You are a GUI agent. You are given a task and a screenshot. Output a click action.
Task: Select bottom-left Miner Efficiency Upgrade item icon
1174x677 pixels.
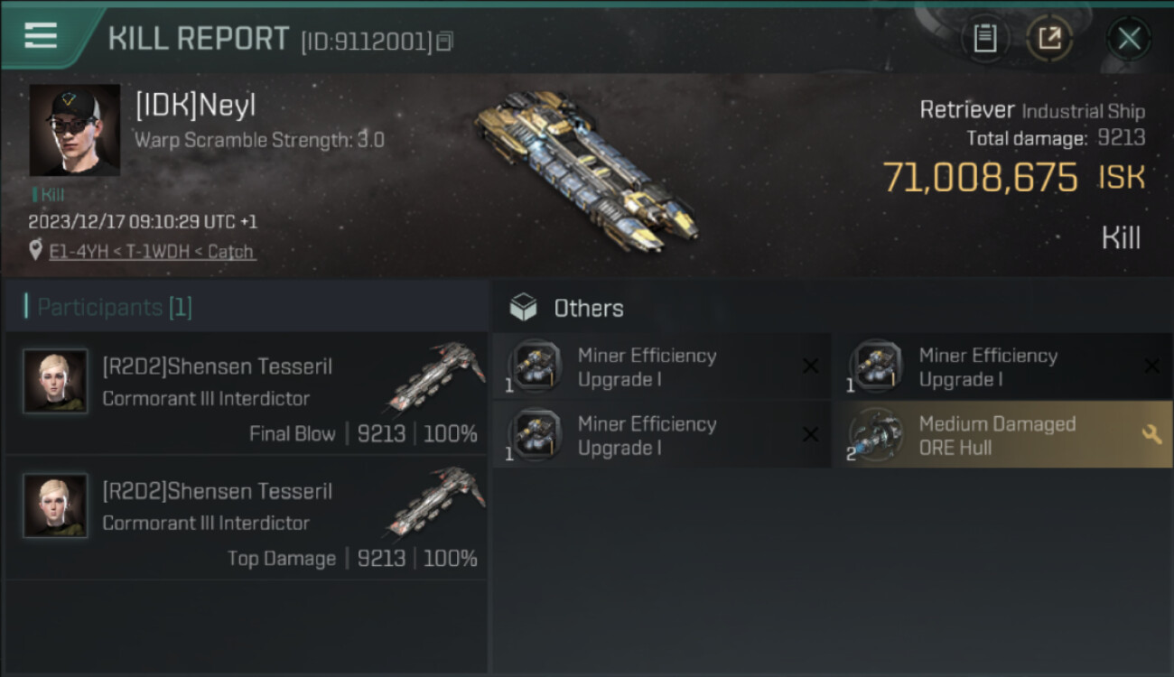pos(536,435)
